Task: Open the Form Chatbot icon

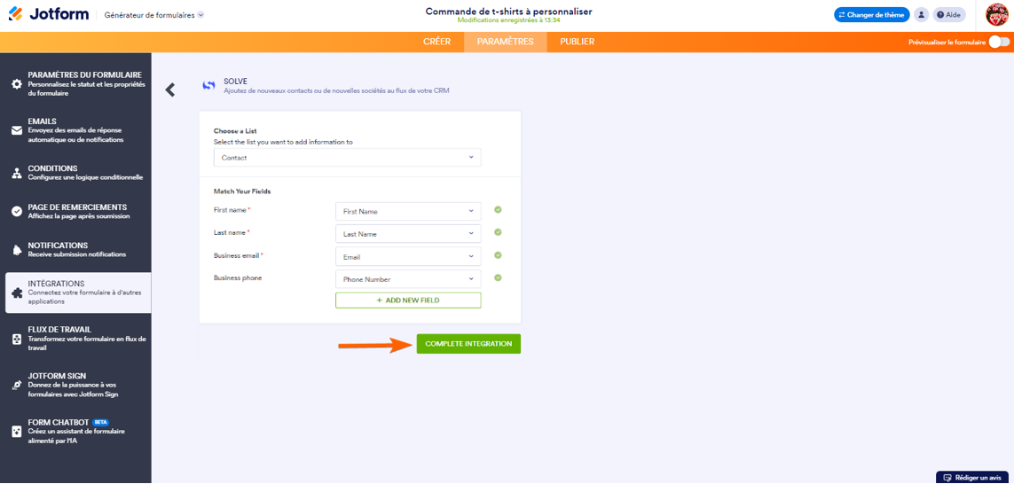Action: pos(17,431)
